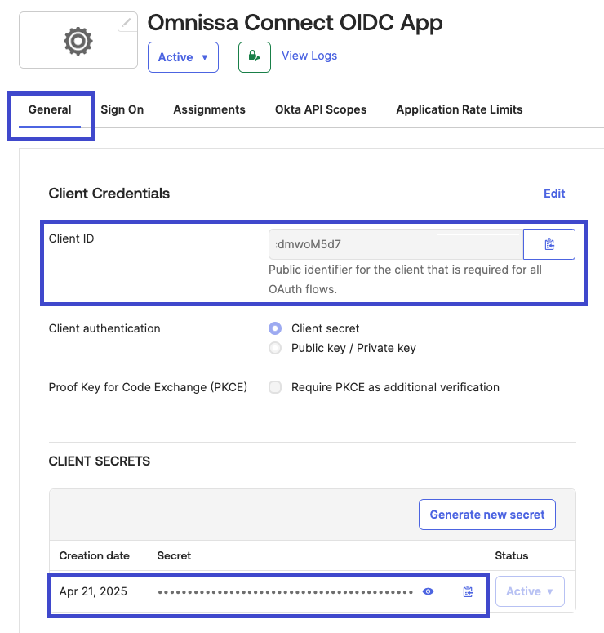Click Edit in Client Credentials section
Image resolution: width=604 pixels, height=633 pixels.
[554, 194]
